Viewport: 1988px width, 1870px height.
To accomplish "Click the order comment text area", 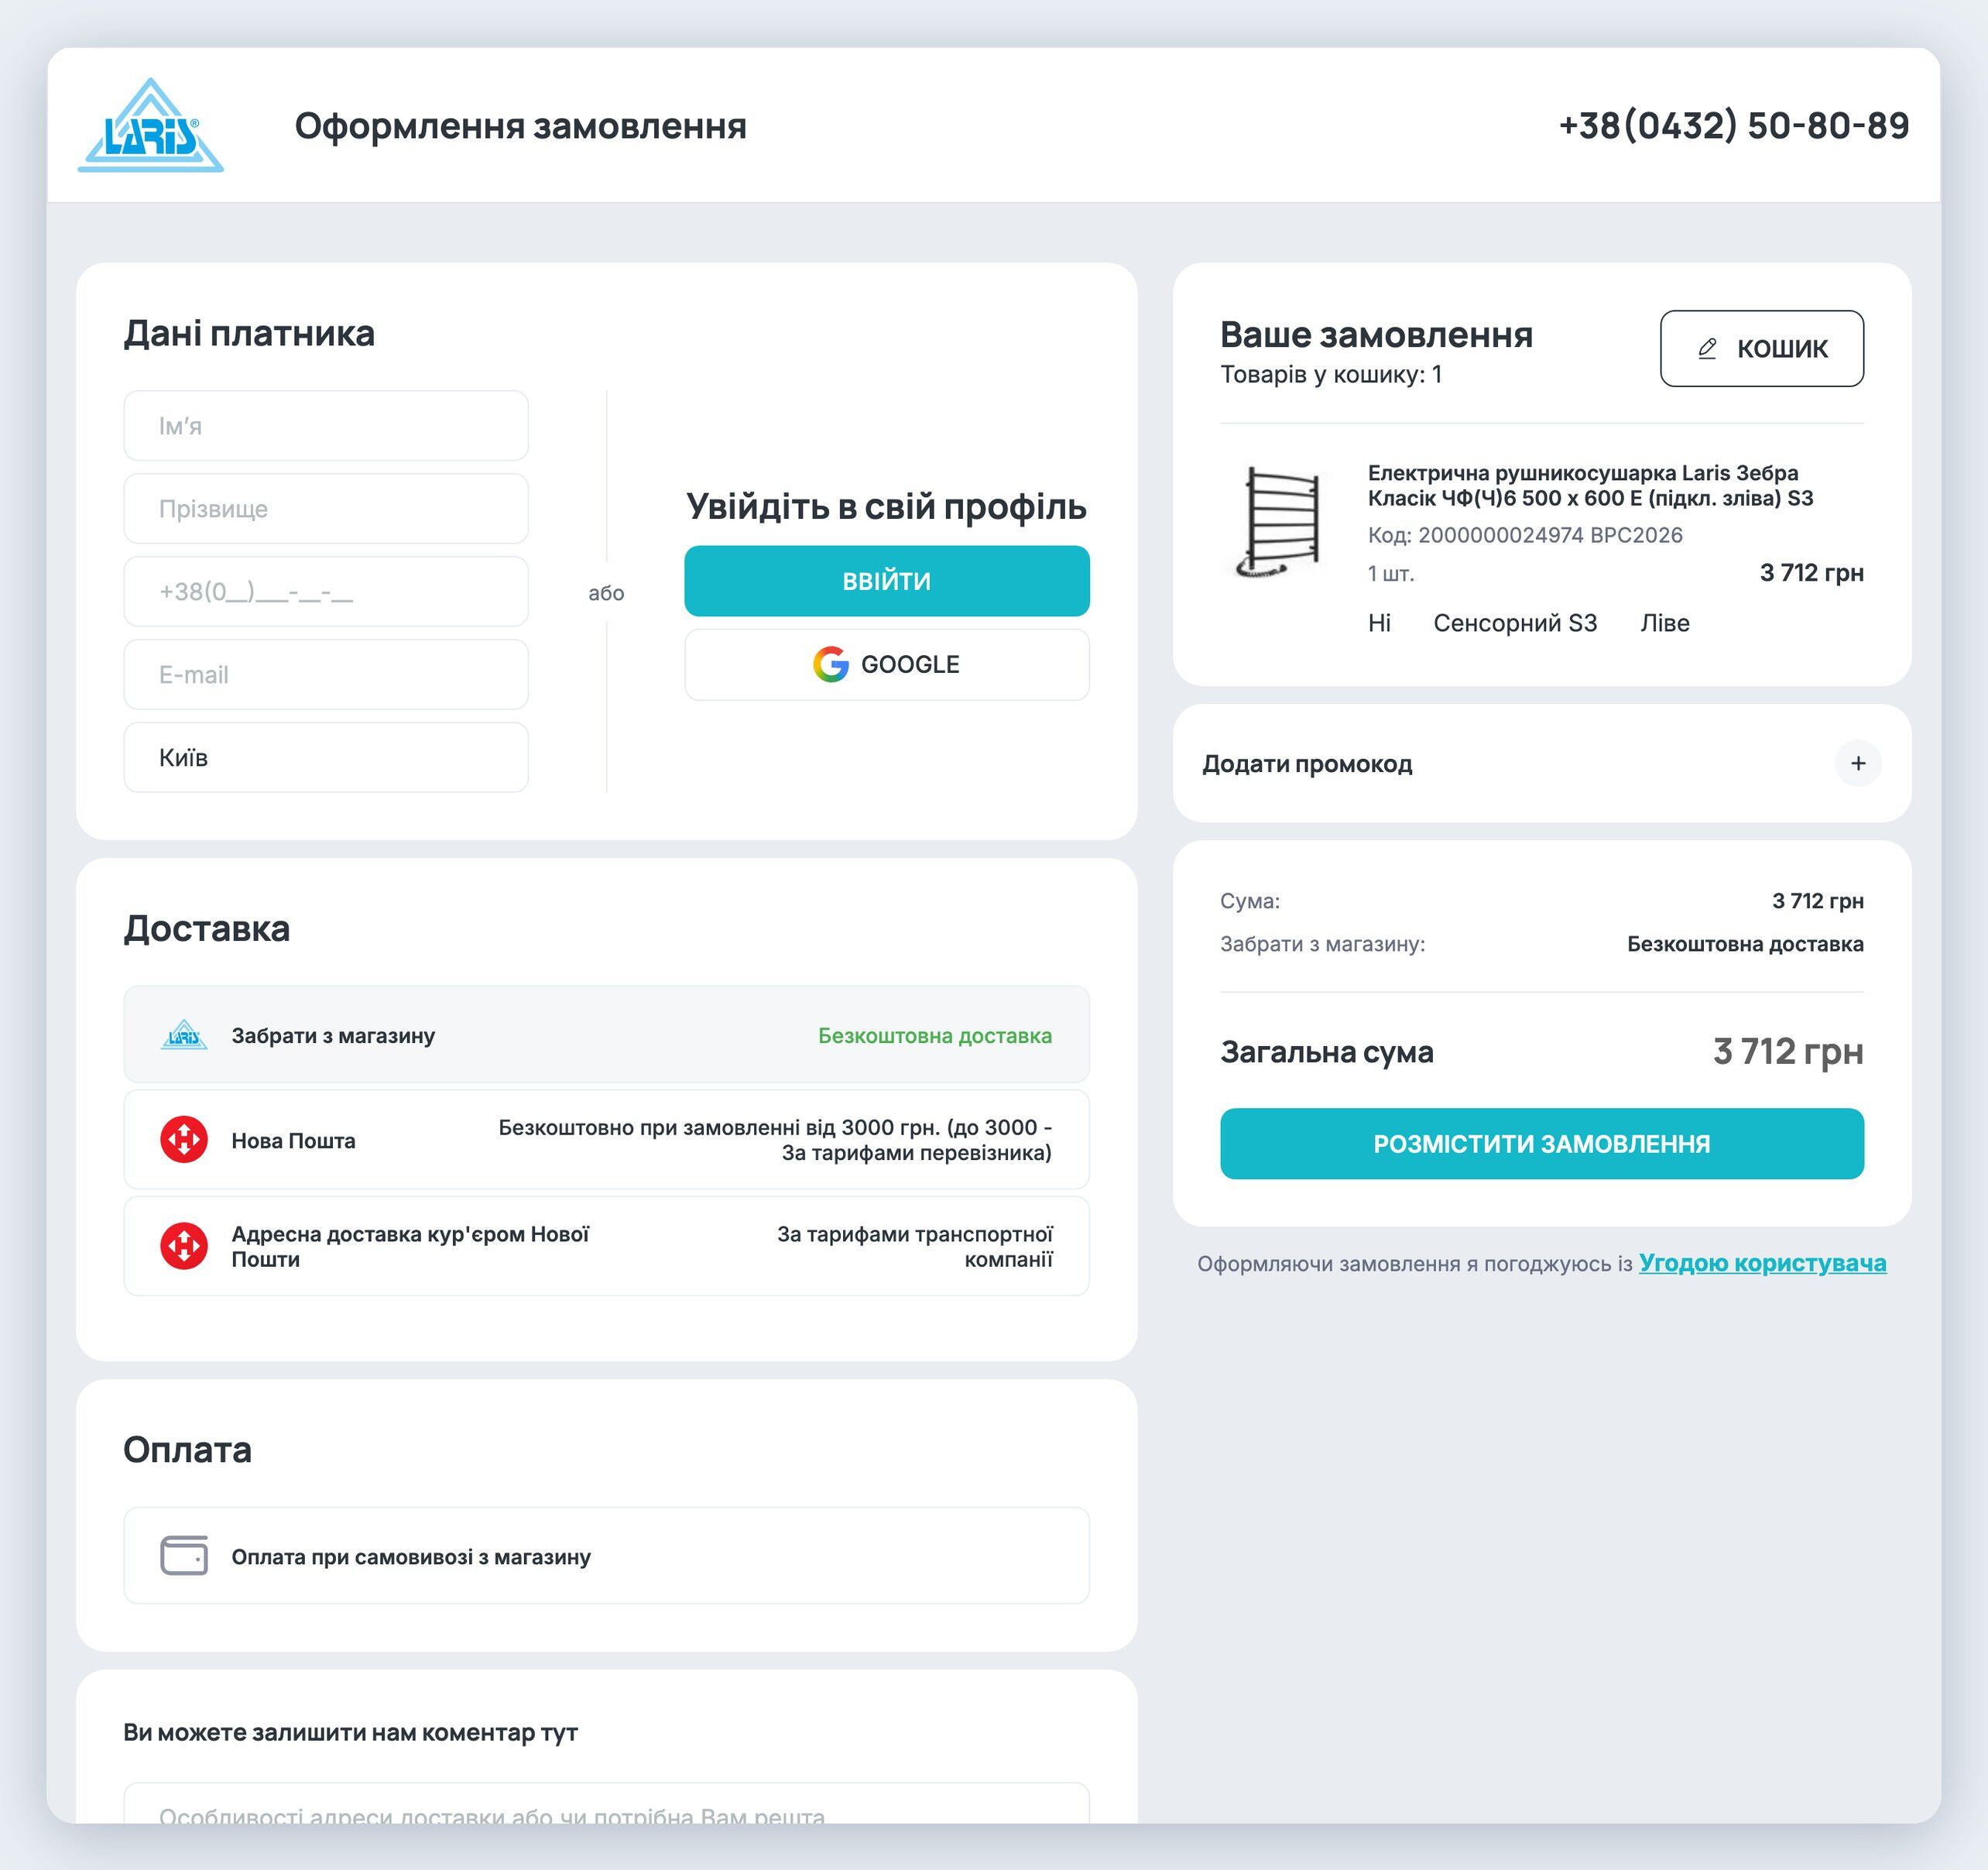I will (606, 1803).
